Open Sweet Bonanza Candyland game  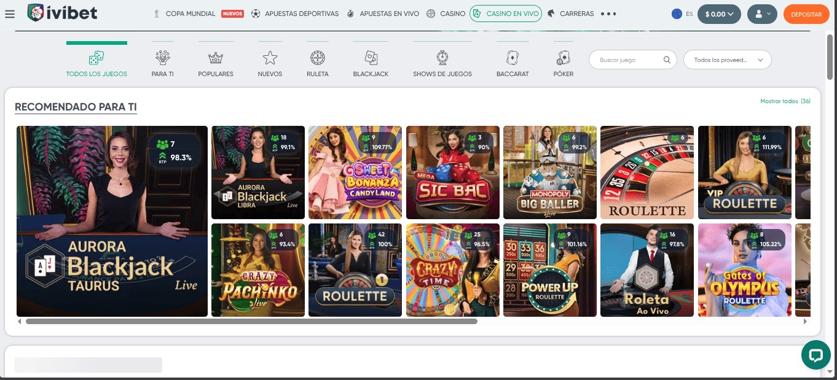pos(355,173)
